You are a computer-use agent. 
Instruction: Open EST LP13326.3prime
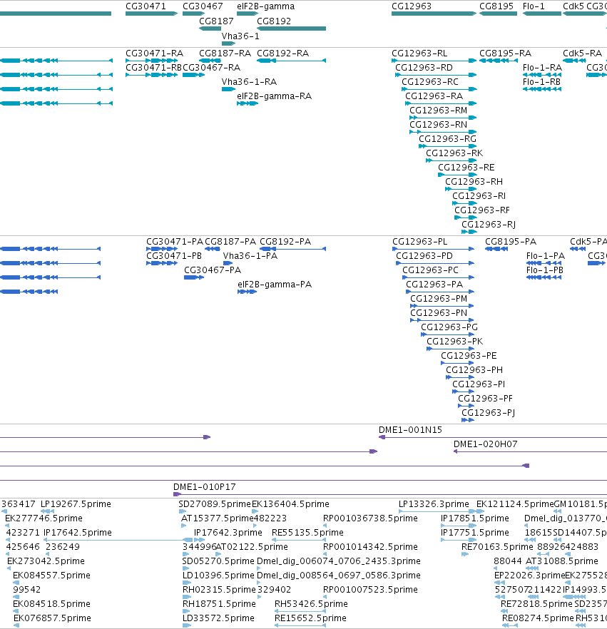434,503
